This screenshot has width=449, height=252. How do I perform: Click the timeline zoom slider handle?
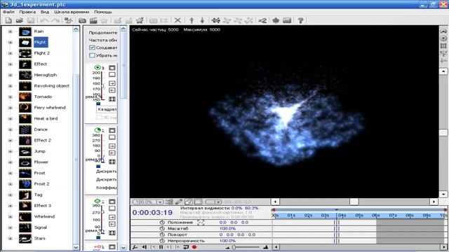click(x=234, y=247)
